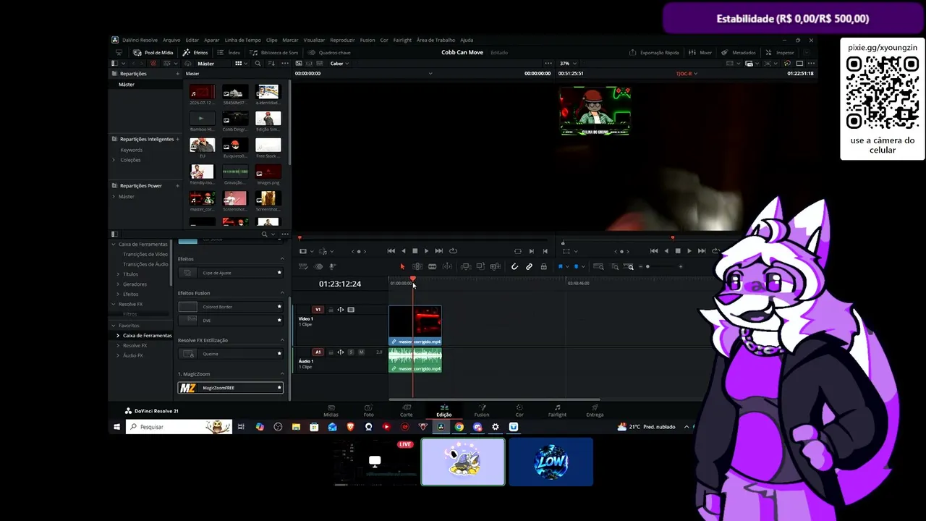Toggle the Pool de Mídia panel

click(x=154, y=53)
